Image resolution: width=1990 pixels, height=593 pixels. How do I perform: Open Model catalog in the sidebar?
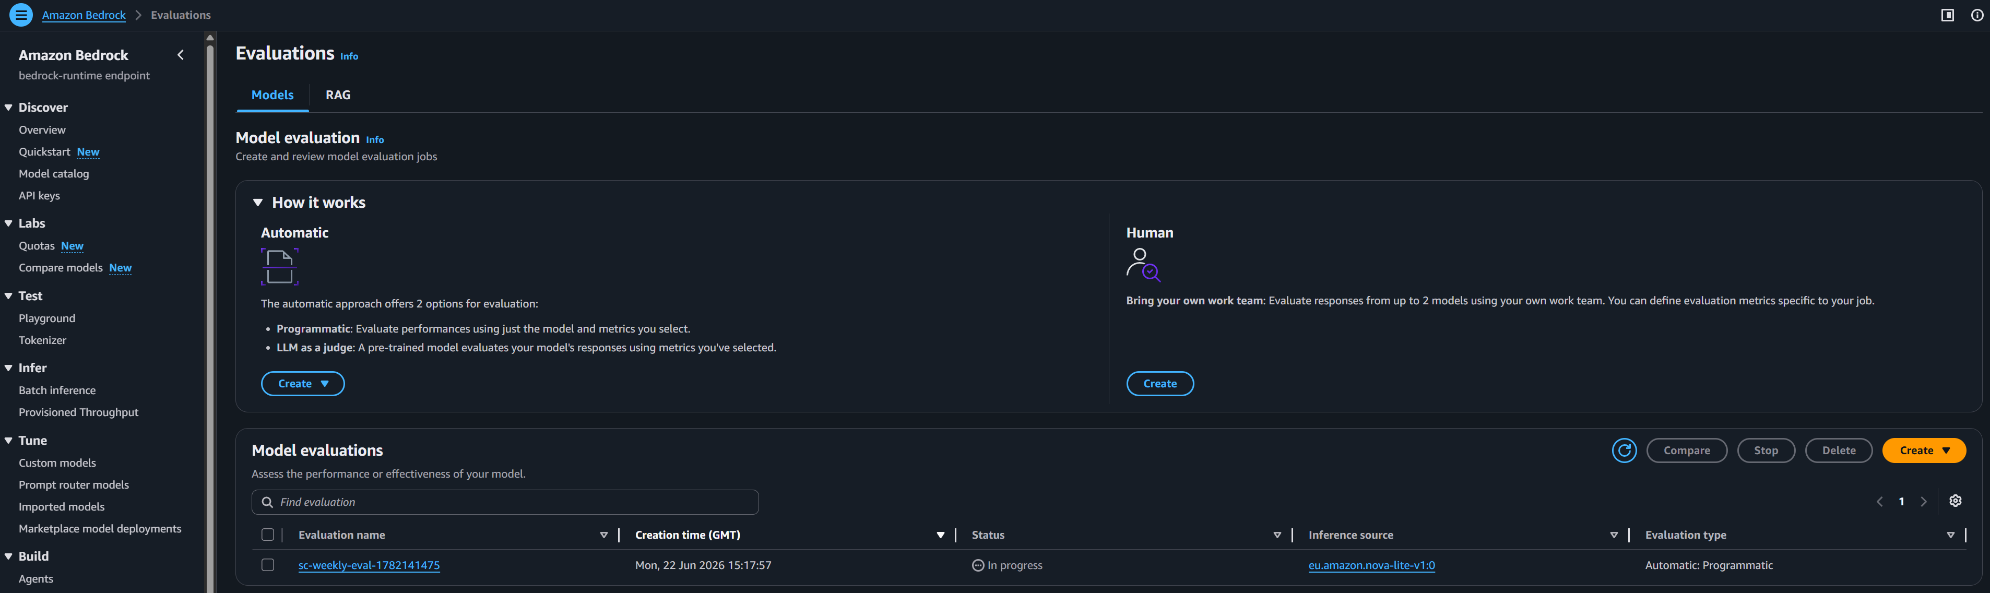[54, 174]
